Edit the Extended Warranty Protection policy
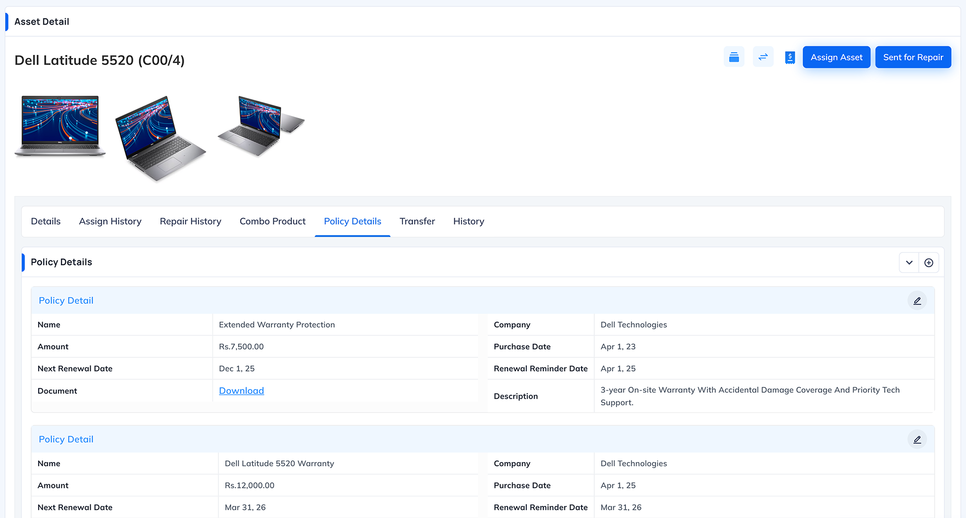 click(917, 301)
